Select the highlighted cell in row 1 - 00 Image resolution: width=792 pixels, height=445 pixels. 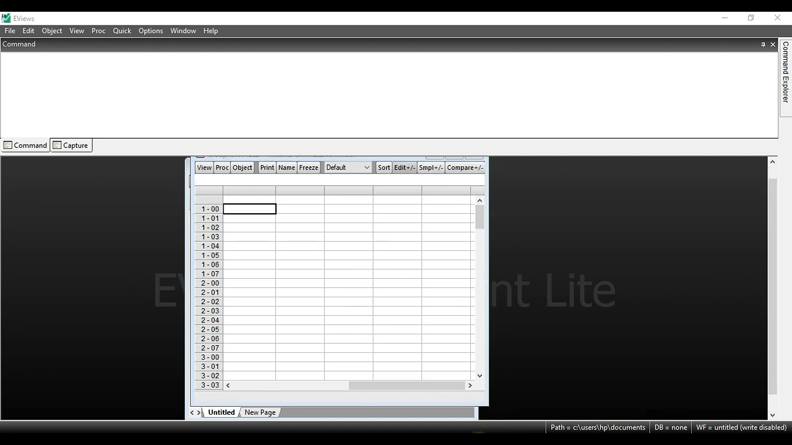249,209
